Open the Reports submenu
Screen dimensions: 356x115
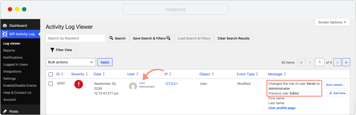[x=9, y=50]
